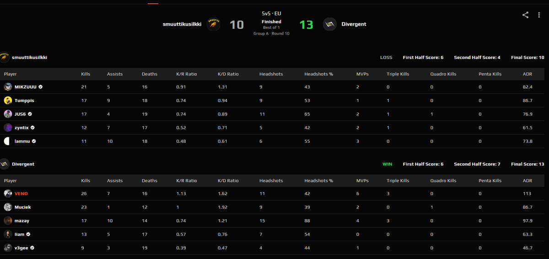The image size is (549, 259).
Task: Open player profile zyntix
Action: [22, 128]
